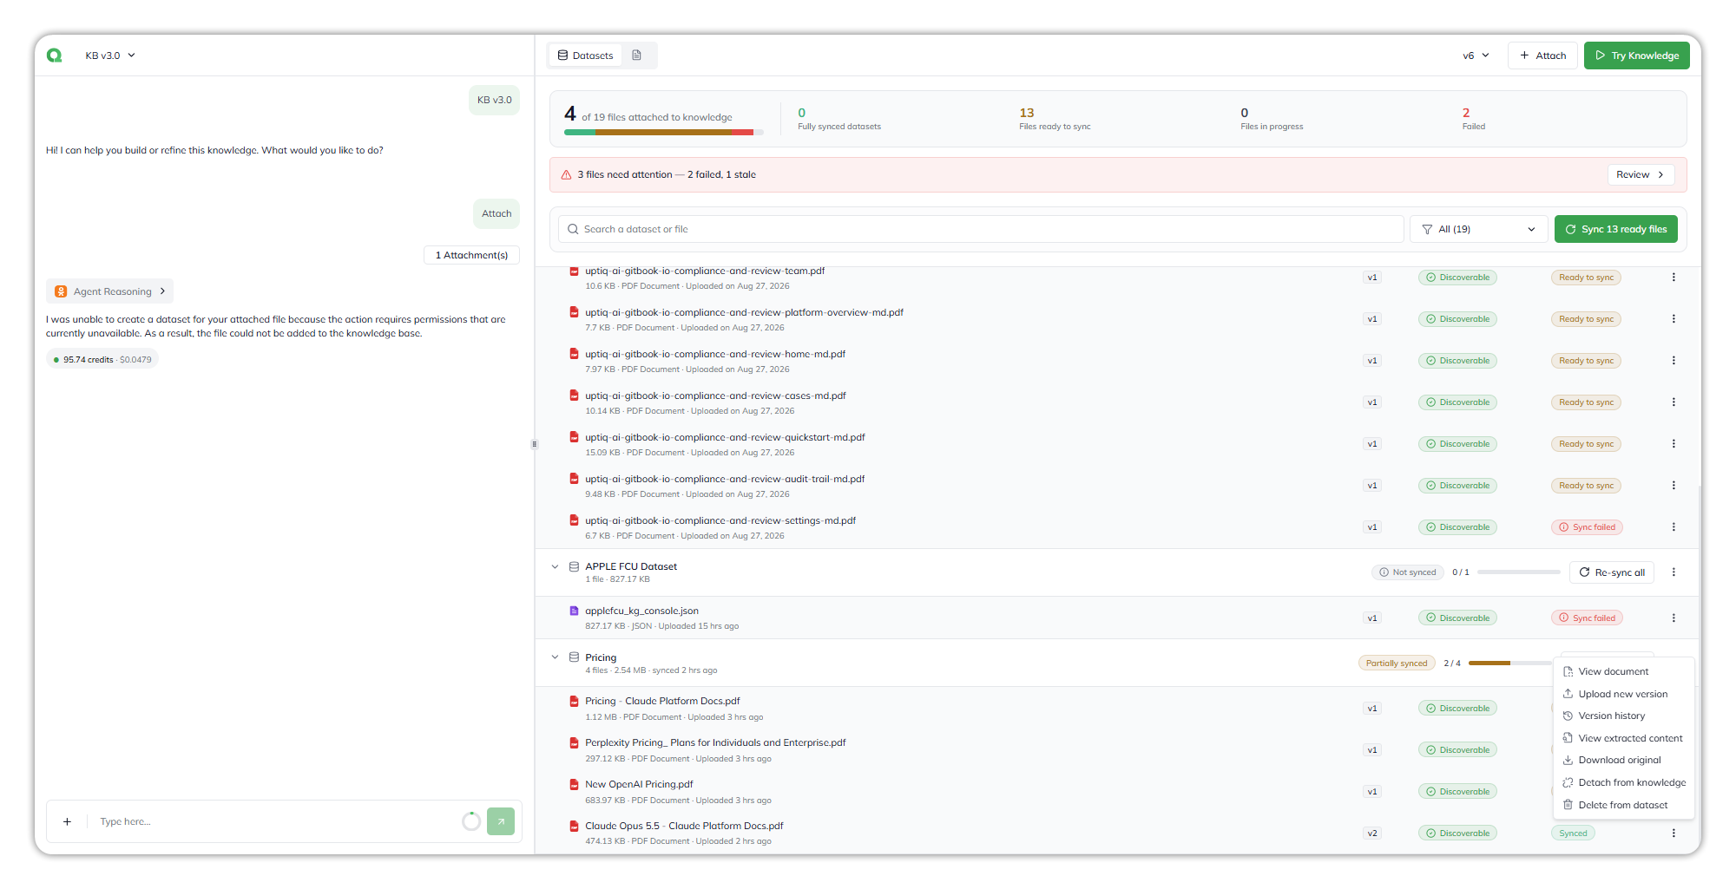Click the top-bar Attach button
Viewport: 1736px width, 889px height.
(1542, 56)
